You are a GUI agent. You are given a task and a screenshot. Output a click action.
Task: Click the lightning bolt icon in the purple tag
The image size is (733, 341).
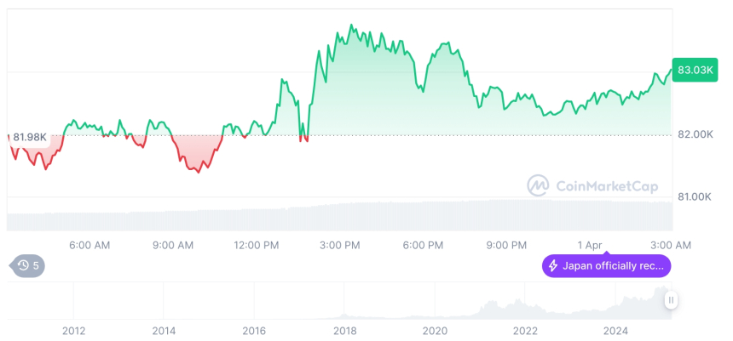pos(553,266)
